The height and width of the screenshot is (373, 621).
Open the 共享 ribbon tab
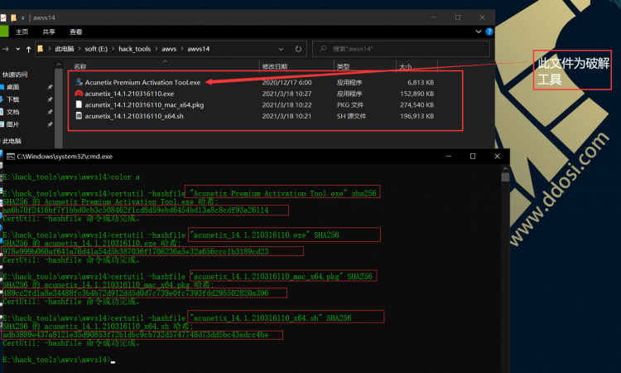(x=49, y=31)
